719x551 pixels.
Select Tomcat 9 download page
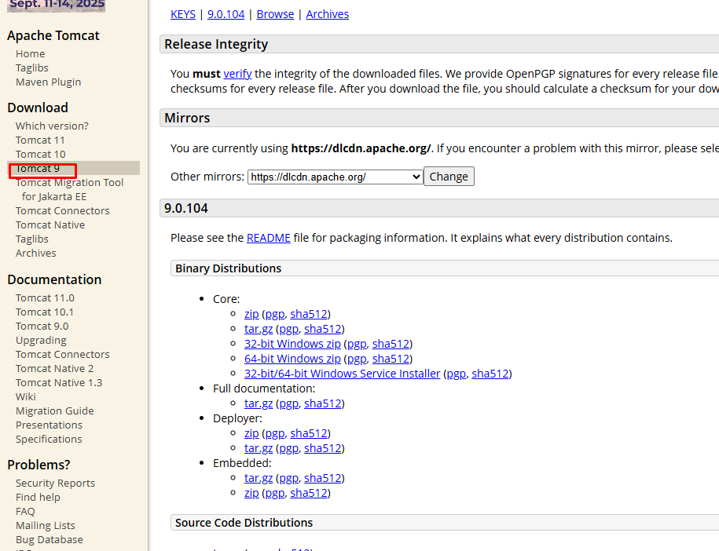coord(38,169)
